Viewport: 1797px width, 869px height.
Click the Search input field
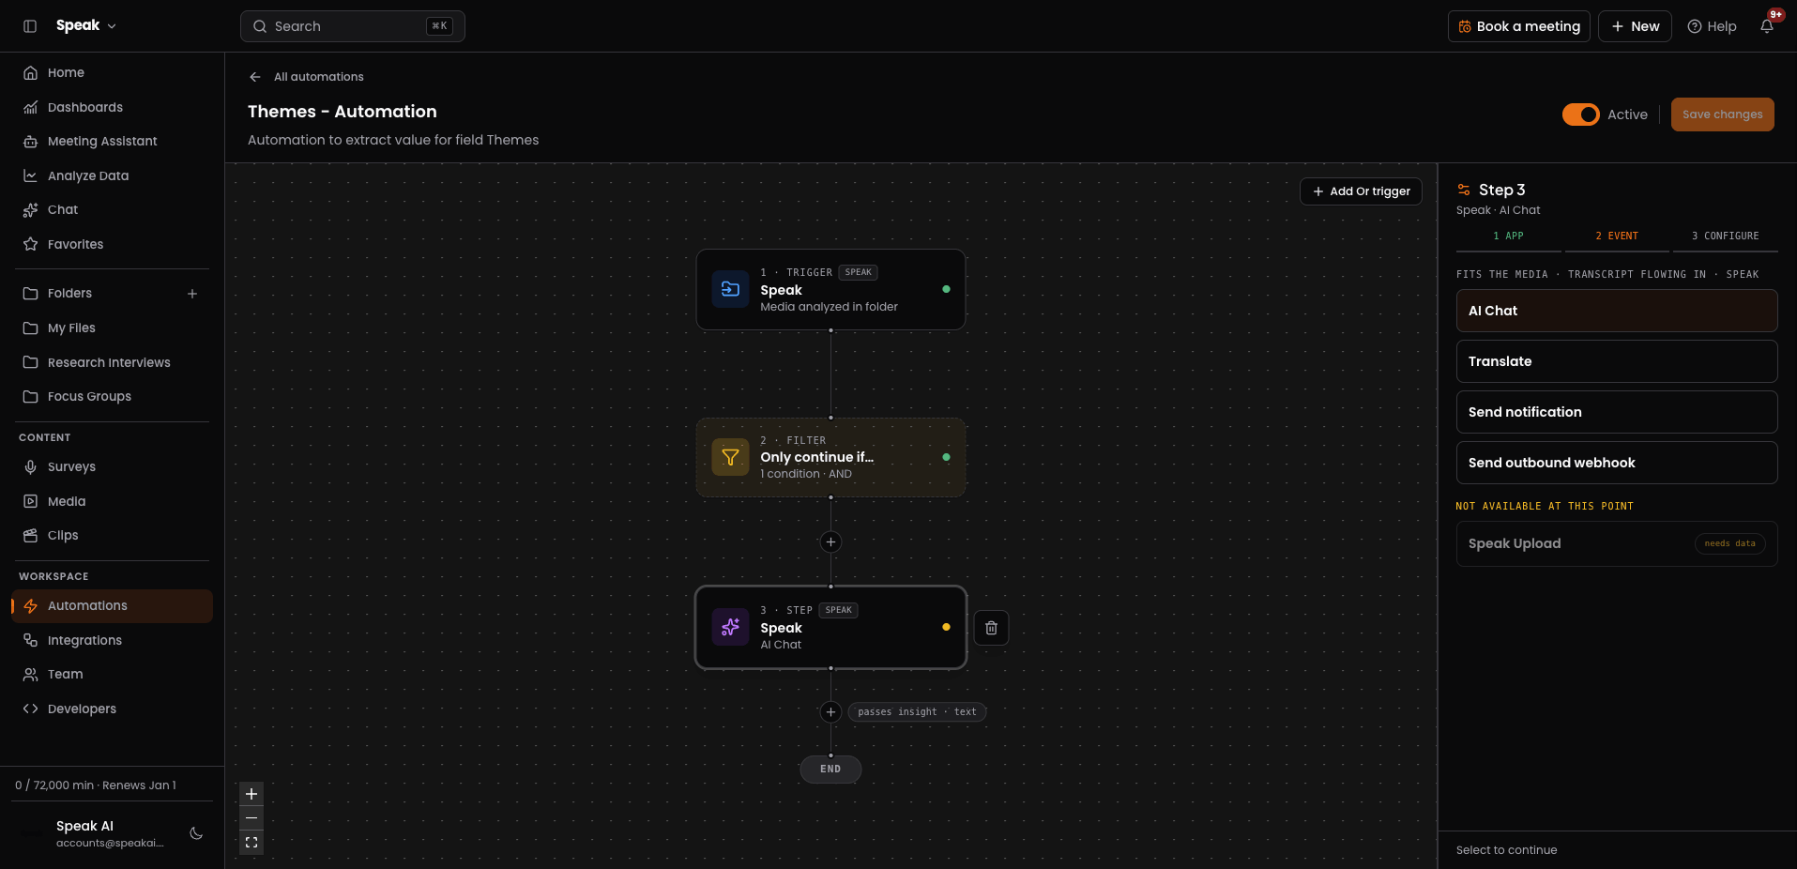353,26
